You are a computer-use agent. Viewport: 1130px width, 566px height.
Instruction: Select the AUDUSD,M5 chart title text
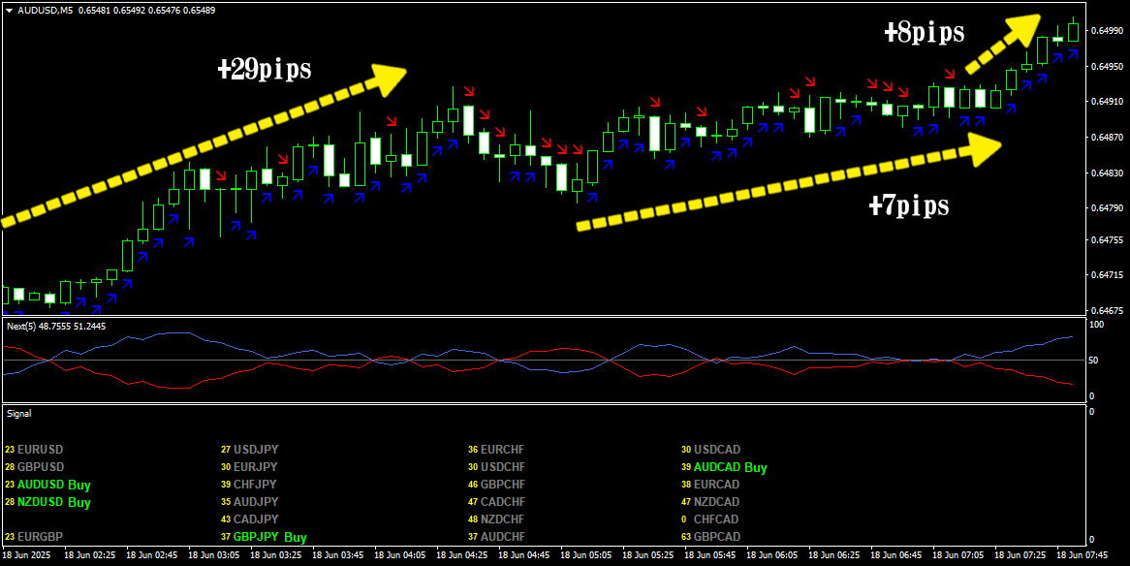pyautogui.click(x=44, y=11)
